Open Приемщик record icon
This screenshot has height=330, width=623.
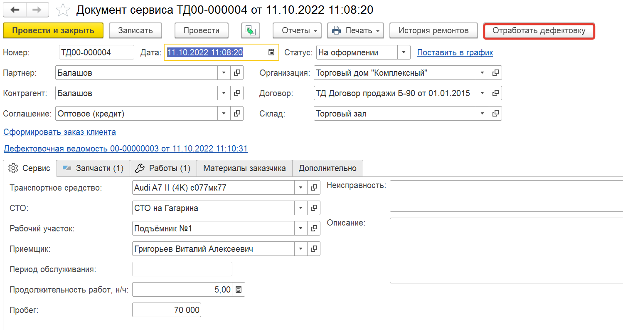pos(314,249)
